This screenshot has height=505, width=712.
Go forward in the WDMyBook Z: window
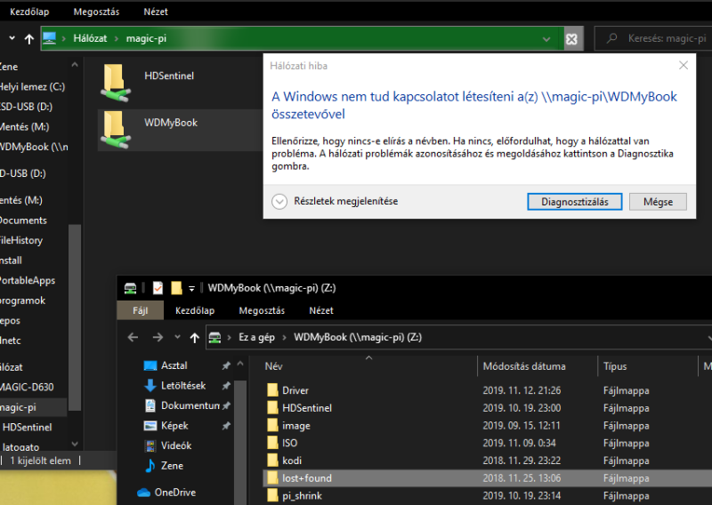tap(158, 337)
